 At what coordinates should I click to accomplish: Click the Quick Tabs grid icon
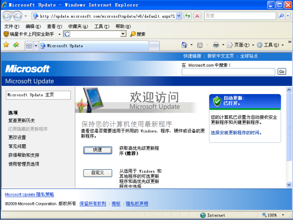click(29, 46)
